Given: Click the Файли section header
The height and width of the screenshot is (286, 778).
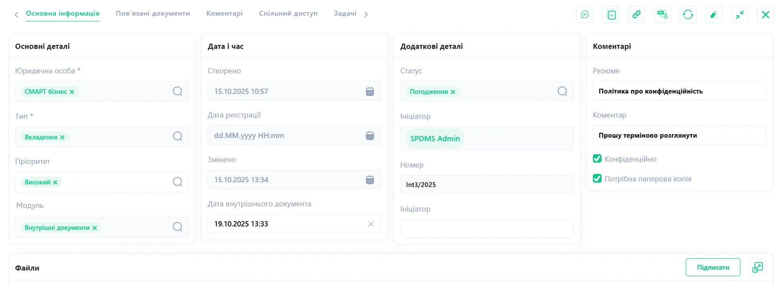Looking at the screenshot, I should click(27, 268).
